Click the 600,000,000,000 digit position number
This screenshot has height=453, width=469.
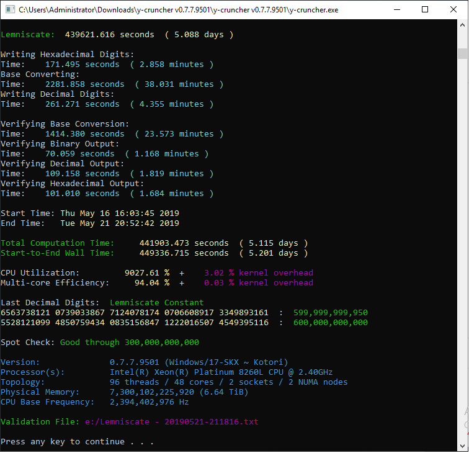click(x=330, y=323)
